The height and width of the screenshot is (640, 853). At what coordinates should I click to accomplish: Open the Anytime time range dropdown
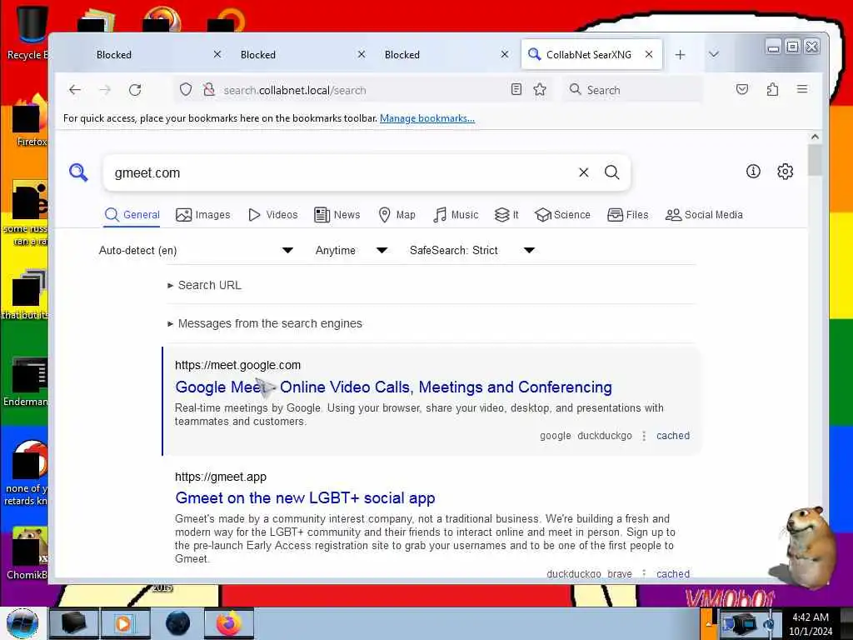tap(352, 250)
